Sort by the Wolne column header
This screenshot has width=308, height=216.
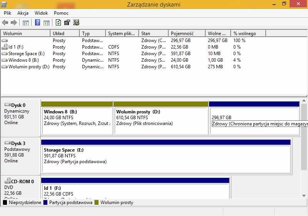pos(218,34)
